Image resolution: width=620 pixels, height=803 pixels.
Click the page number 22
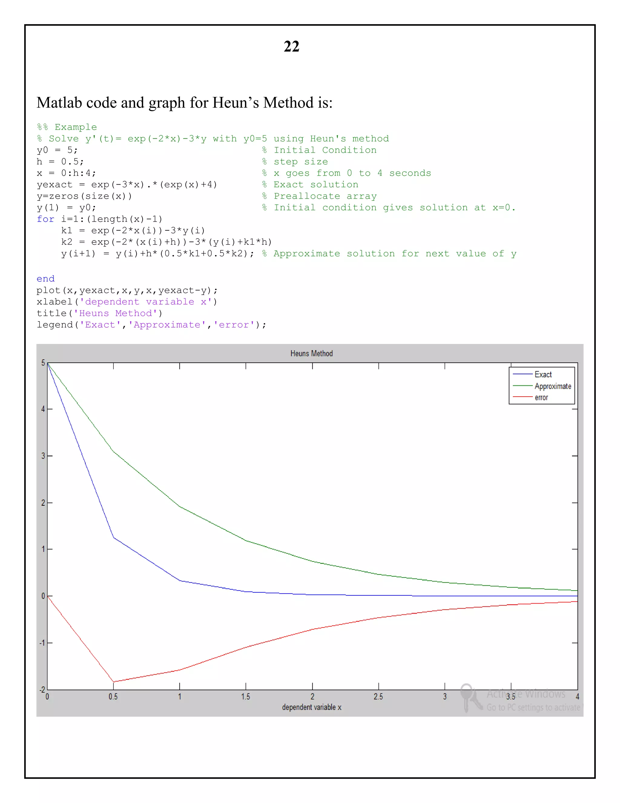(291, 46)
